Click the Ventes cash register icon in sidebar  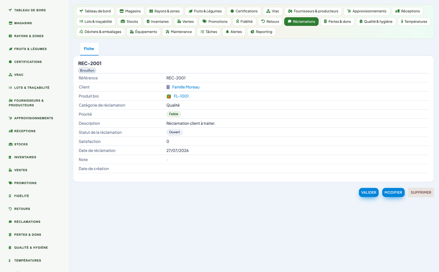coord(10,170)
